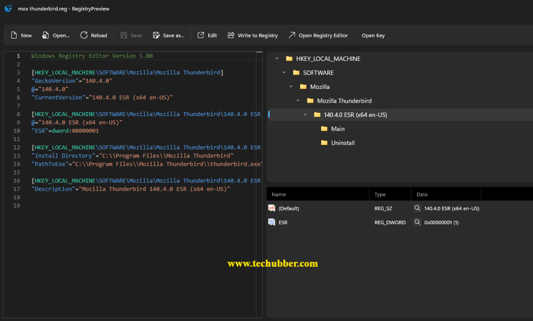Click the "PathToExe" editor line
533x321 pixels.
tap(147, 164)
